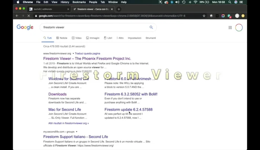Select the Video tab

(77, 38)
